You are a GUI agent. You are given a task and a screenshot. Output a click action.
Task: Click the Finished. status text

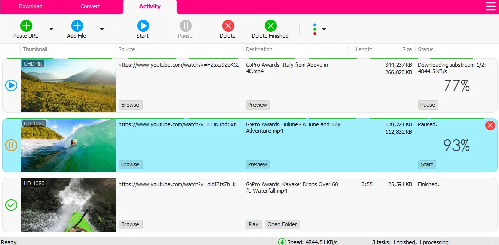(x=428, y=184)
